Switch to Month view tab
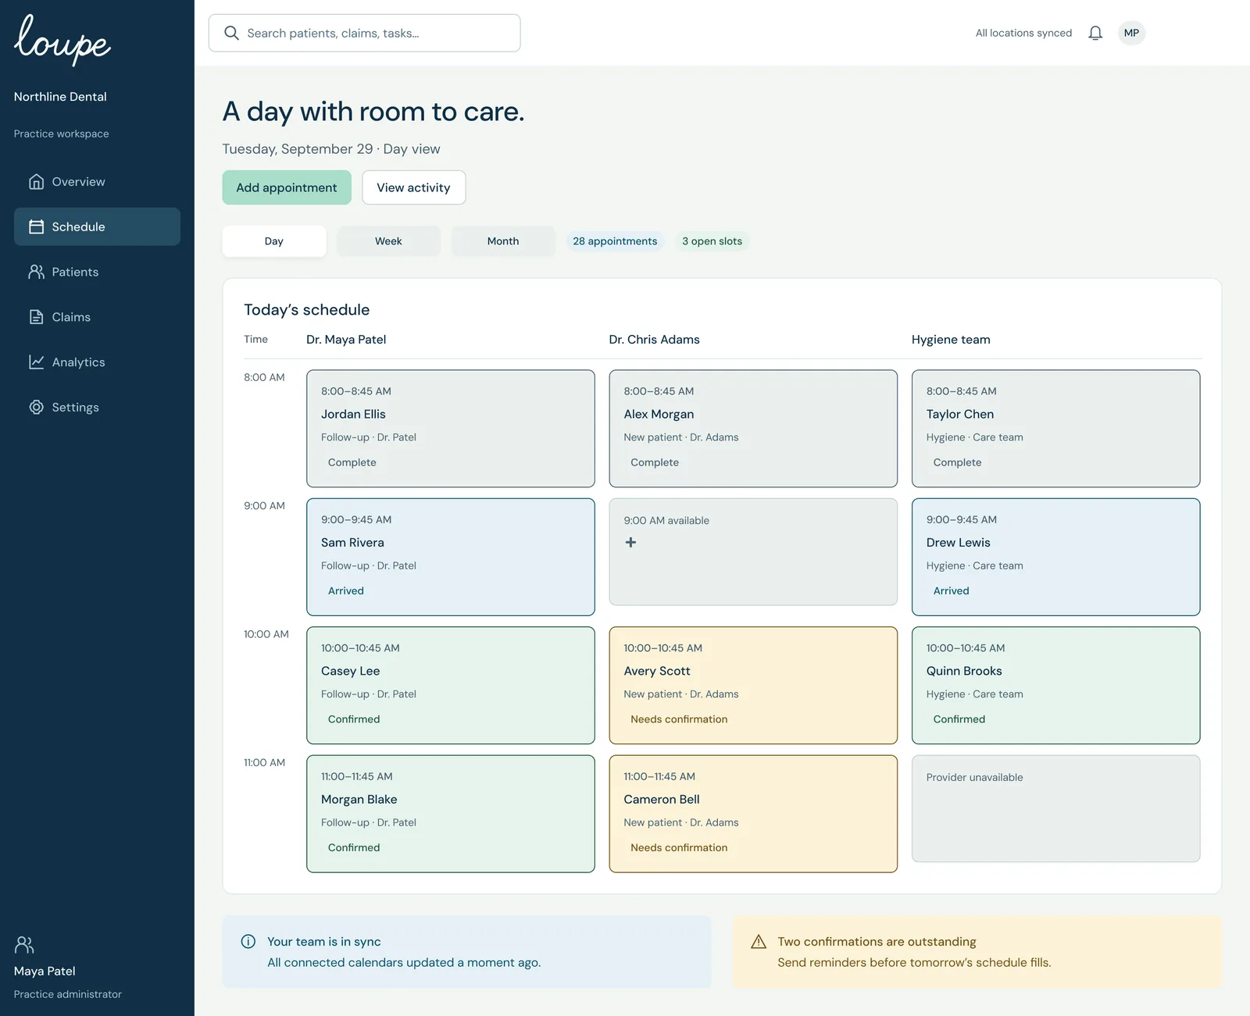The width and height of the screenshot is (1250, 1016). tap(503, 241)
